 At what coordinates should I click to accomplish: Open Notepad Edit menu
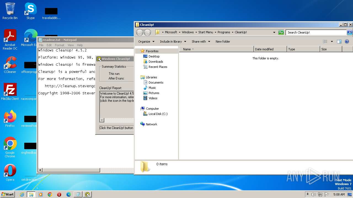(x=49, y=45)
